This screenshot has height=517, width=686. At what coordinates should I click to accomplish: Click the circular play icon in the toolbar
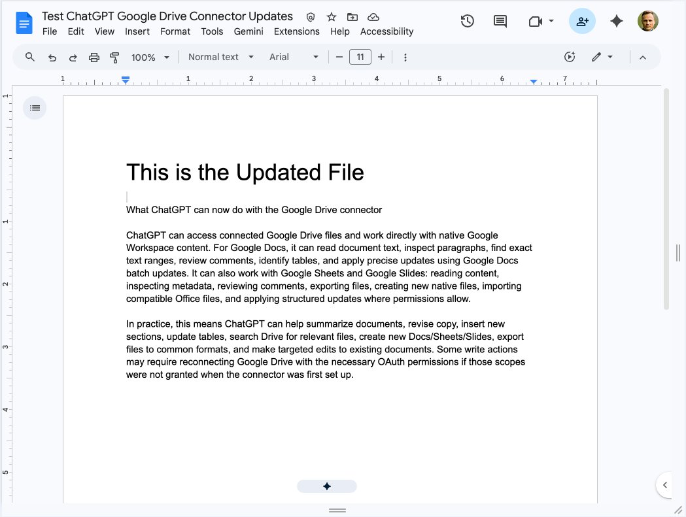(x=569, y=57)
